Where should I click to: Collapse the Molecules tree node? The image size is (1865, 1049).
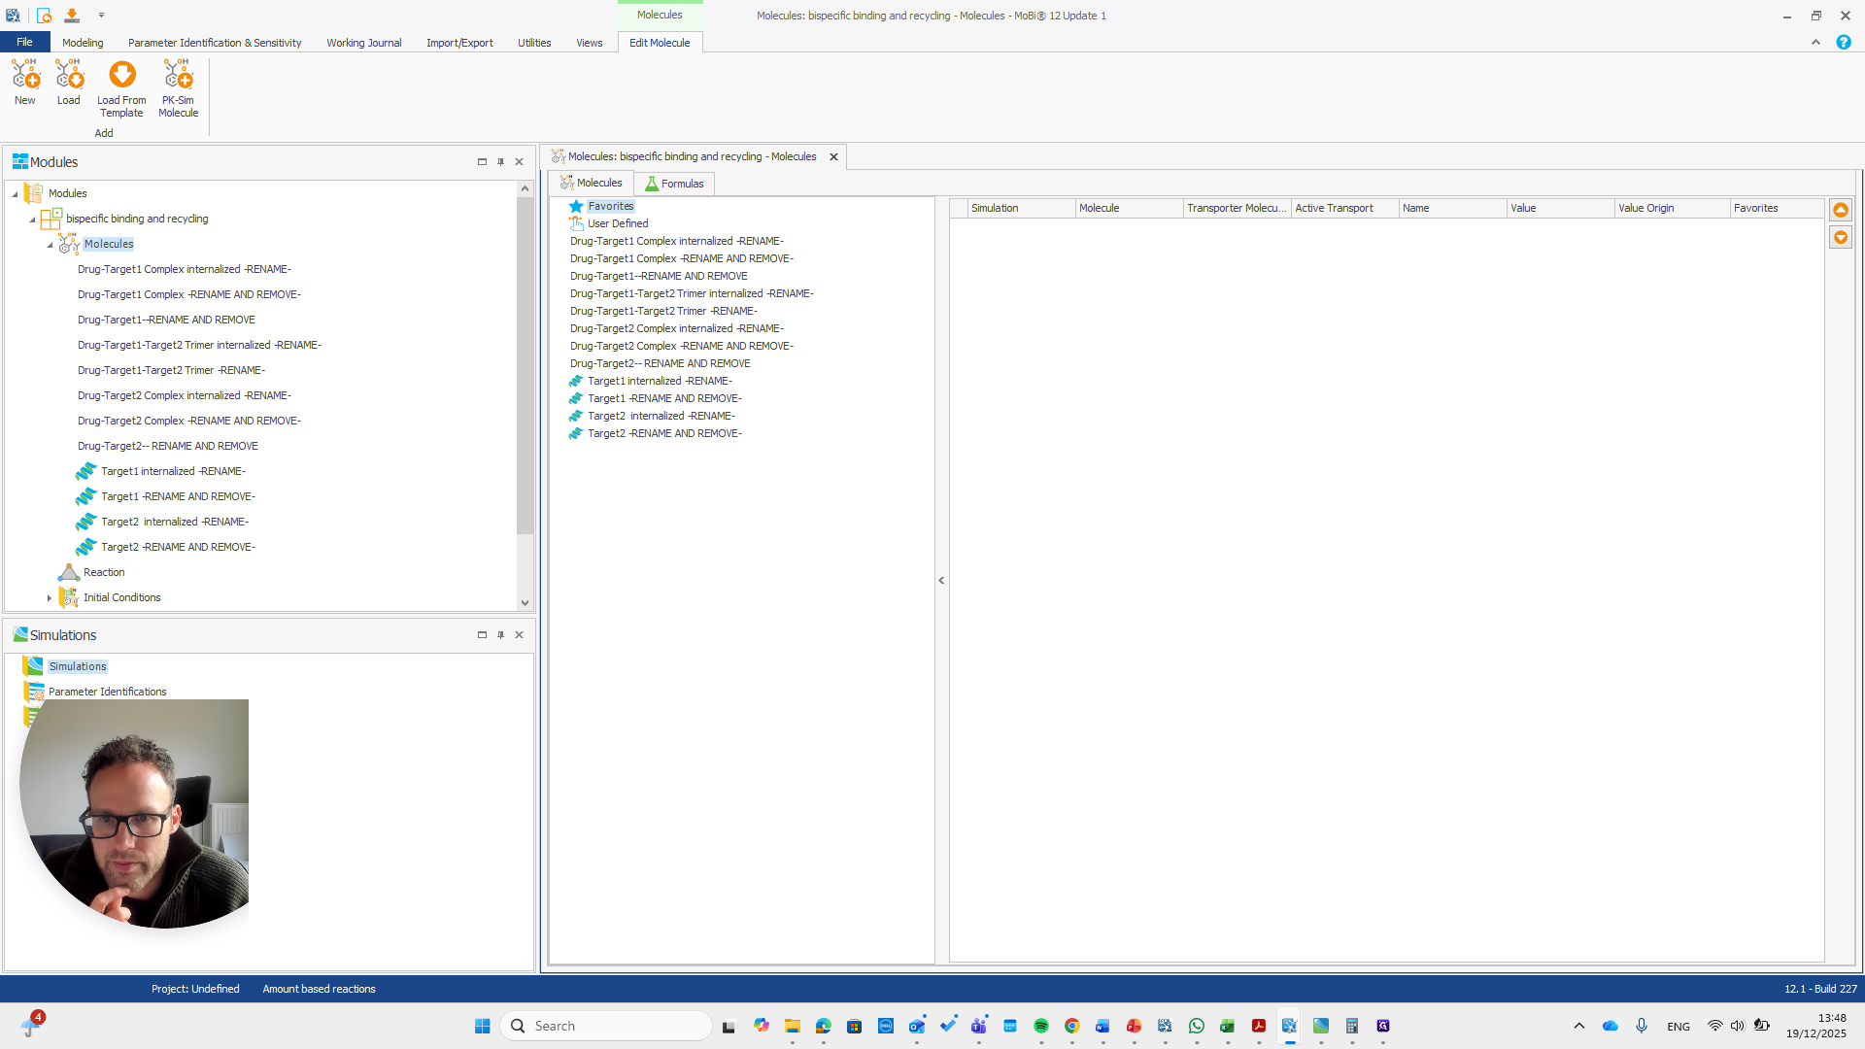[50, 244]
